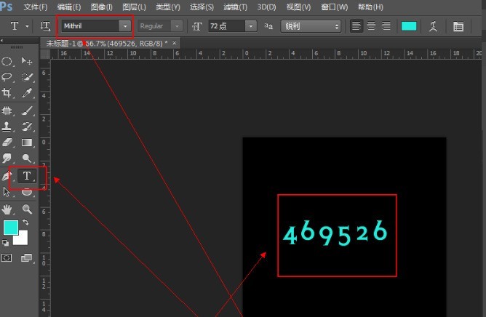Select the Smudge tool

click(7, 158)
